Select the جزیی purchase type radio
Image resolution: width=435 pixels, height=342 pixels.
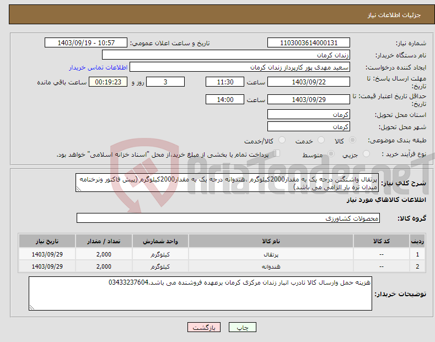tap(366, 153)
